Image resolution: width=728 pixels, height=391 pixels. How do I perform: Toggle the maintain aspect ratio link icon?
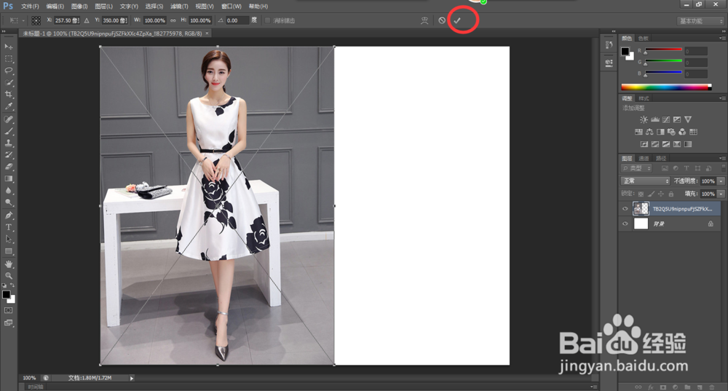click(x=173, y=20)
